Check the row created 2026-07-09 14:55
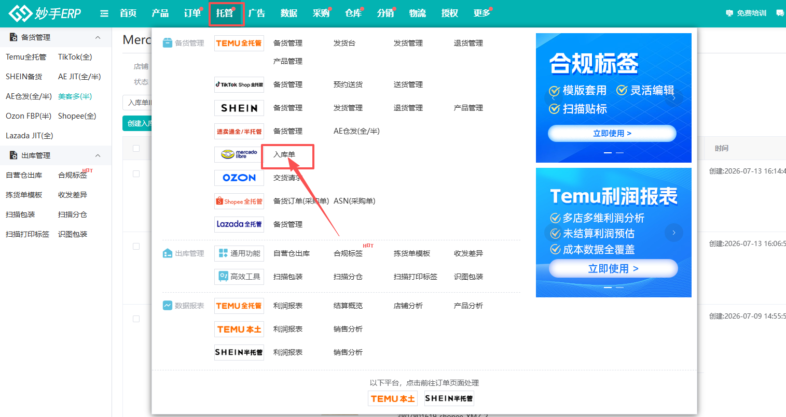The width and height of the screenshot is (786, 417). 136,319
